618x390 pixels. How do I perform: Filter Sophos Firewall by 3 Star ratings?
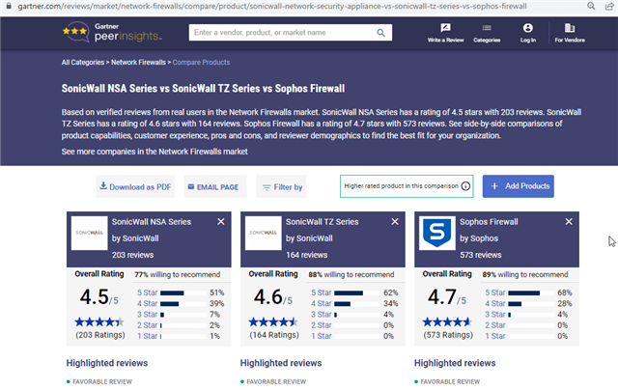(495, 315)
